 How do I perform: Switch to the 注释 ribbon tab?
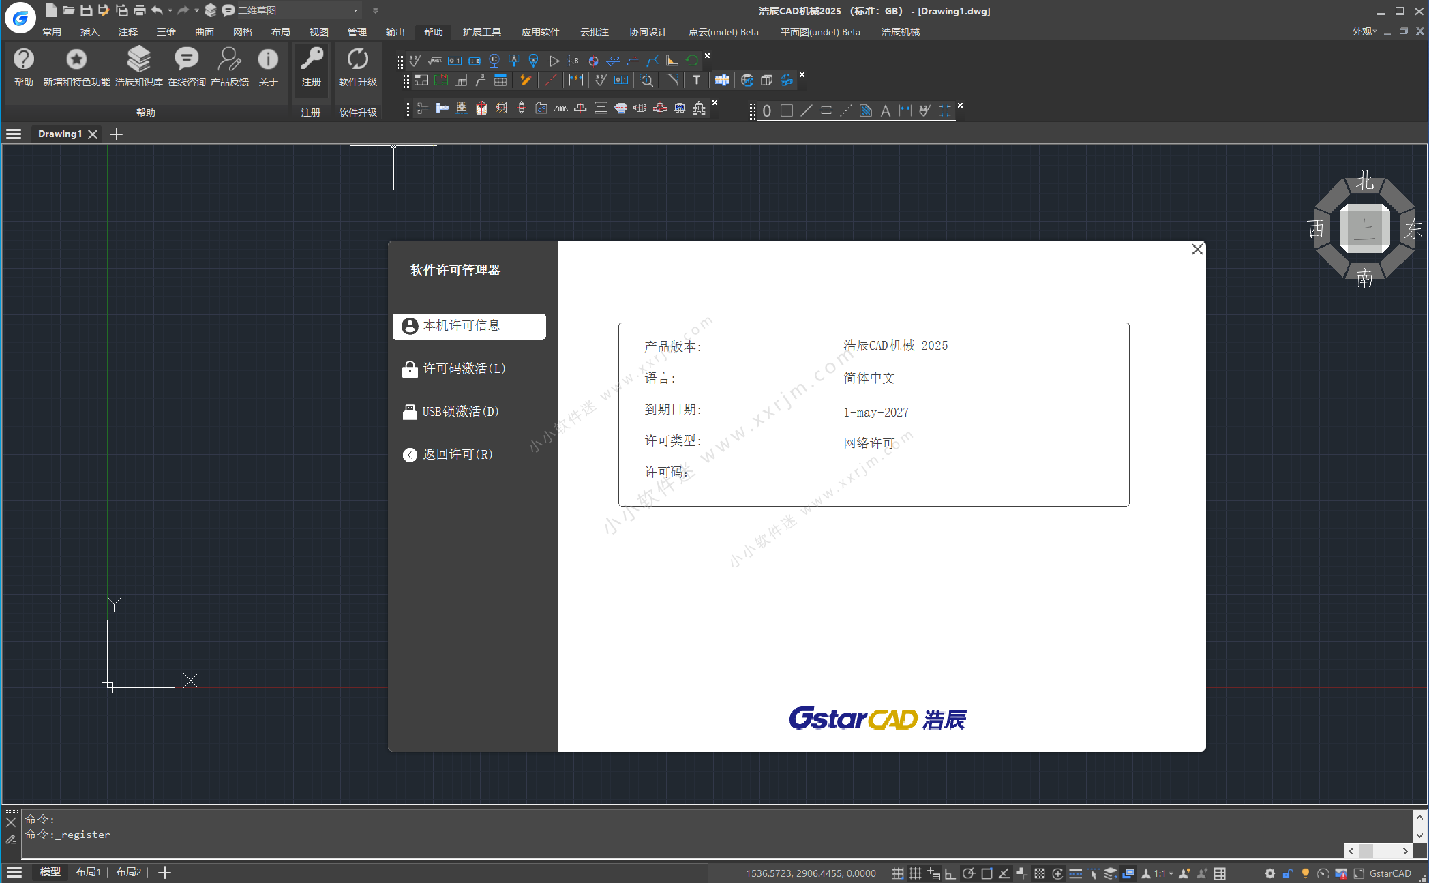pos(127,32)
